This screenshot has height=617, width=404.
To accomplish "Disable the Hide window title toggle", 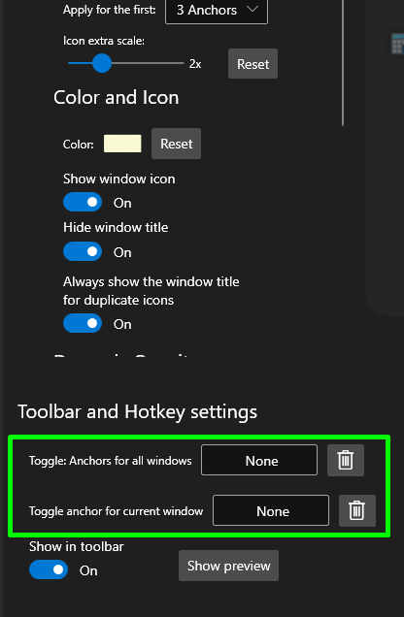I will 83,251.
